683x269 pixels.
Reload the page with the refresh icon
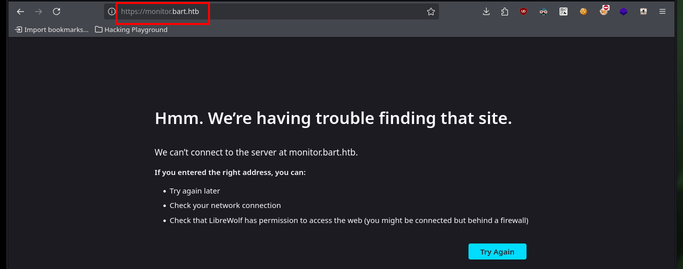point(56,11)
